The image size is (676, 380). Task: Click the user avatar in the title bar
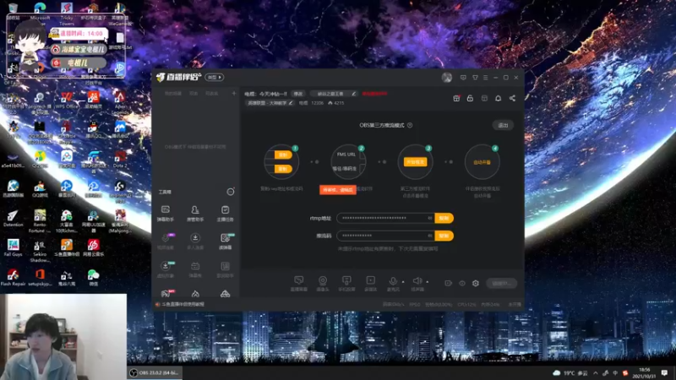coord(447,77)
